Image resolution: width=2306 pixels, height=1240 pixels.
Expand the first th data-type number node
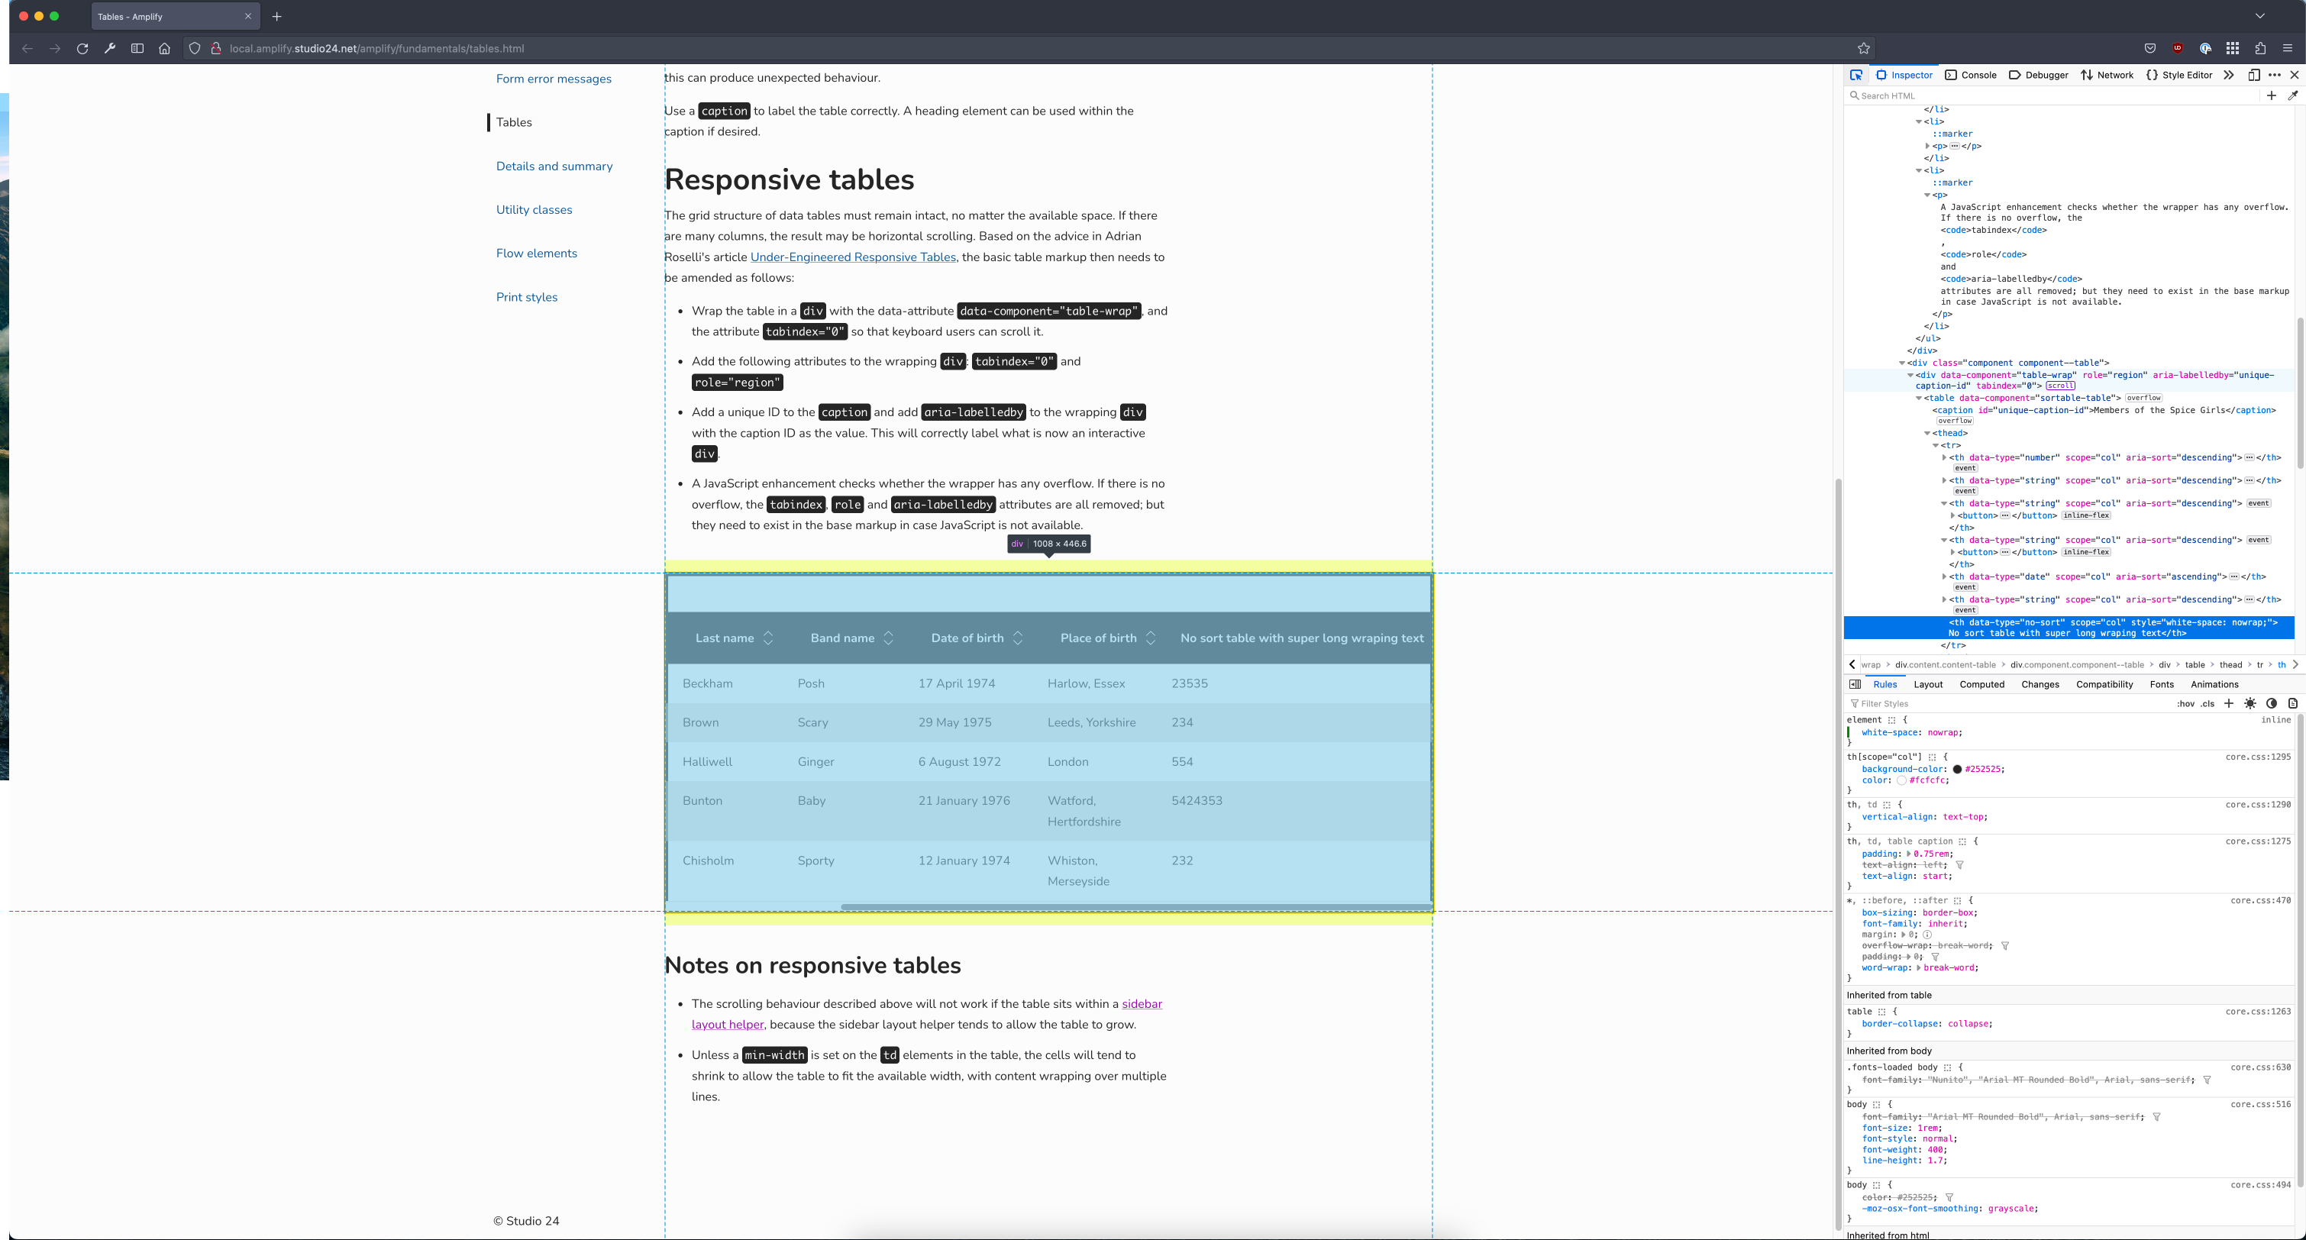coord(1943,457)
